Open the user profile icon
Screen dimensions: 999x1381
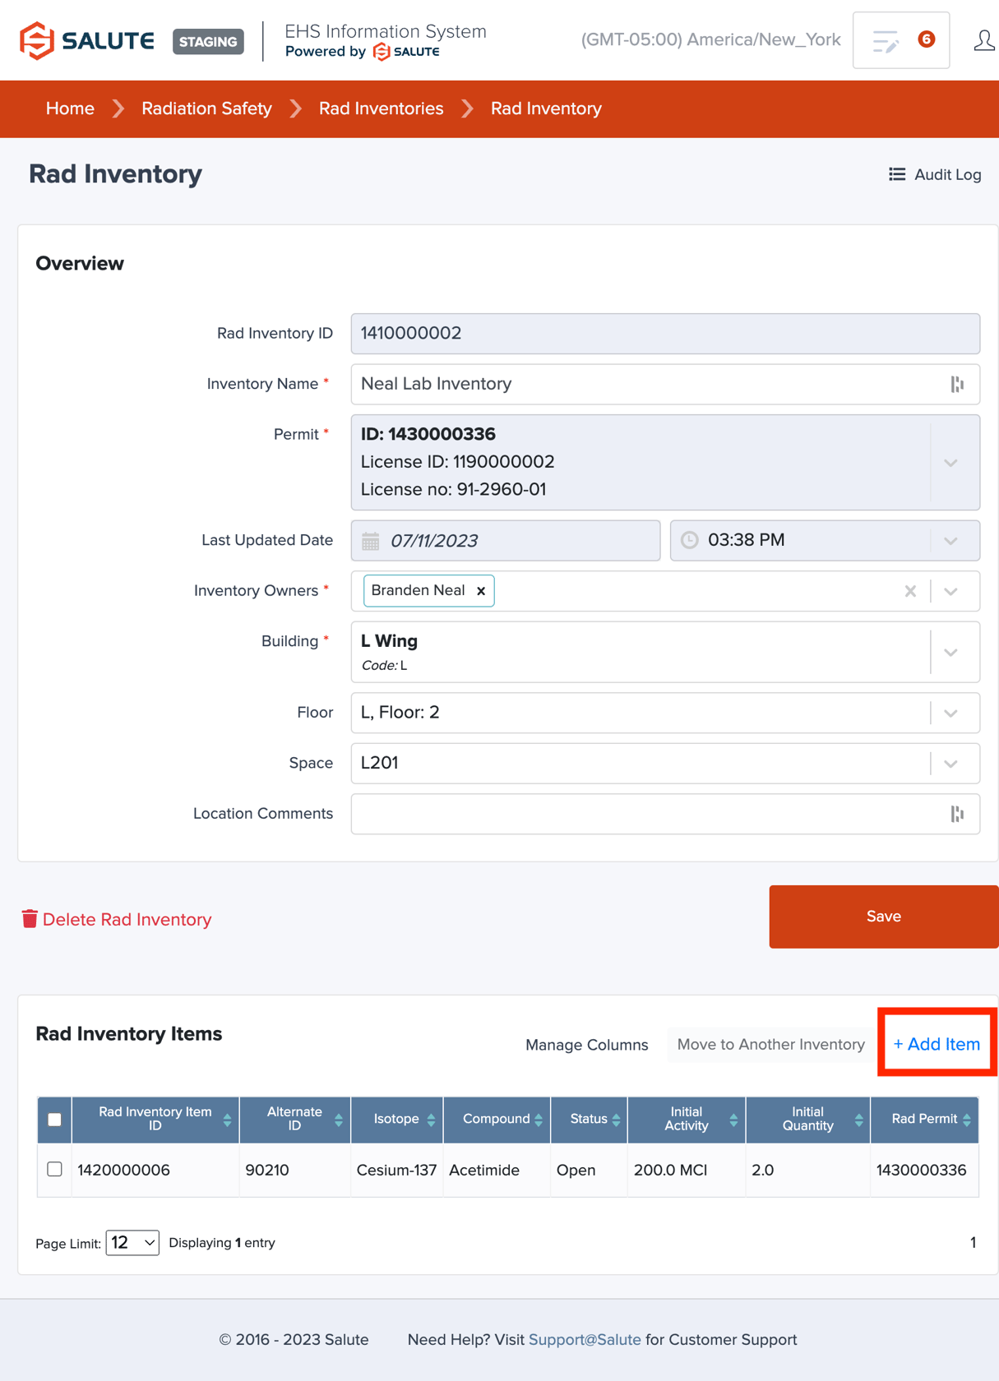coord(983,40)
